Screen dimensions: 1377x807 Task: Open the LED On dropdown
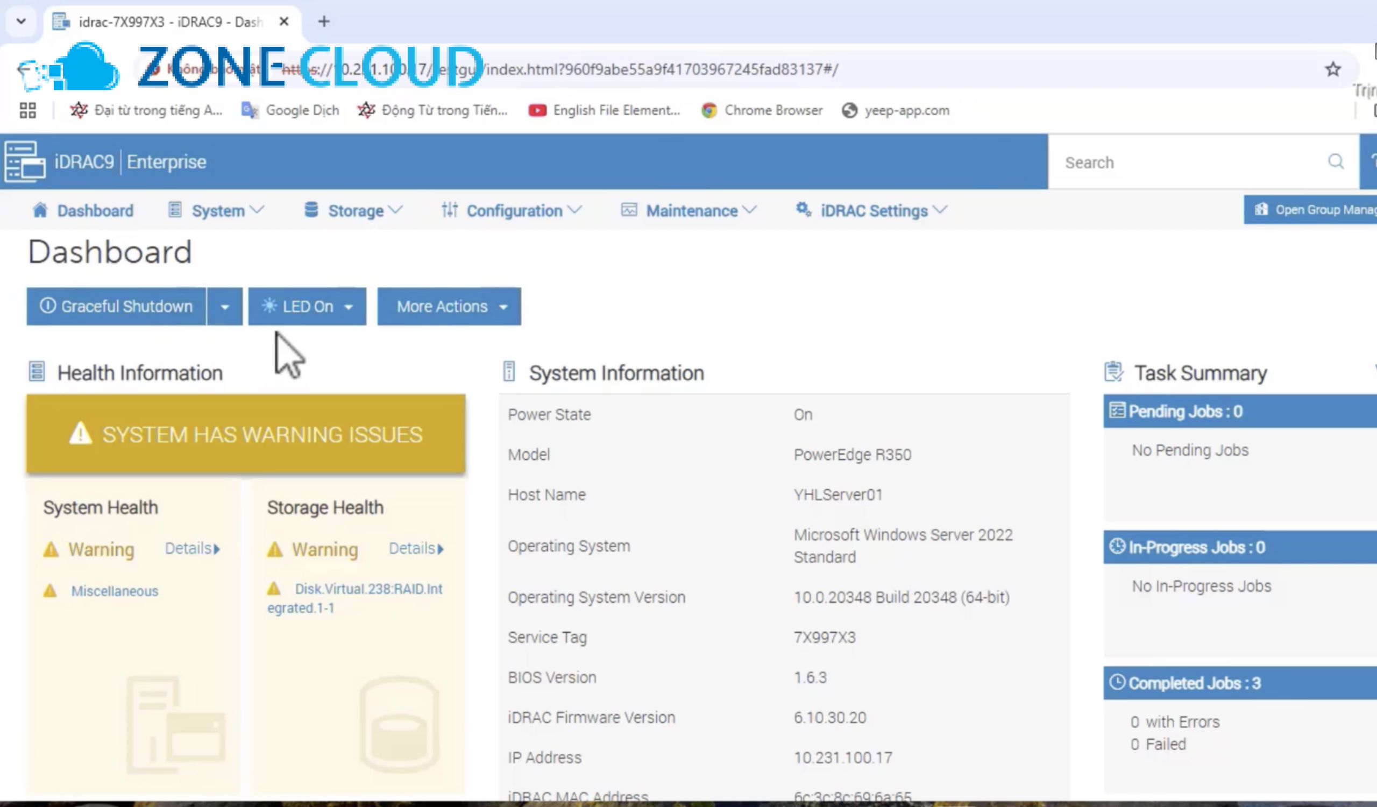(x=307, y=307)
